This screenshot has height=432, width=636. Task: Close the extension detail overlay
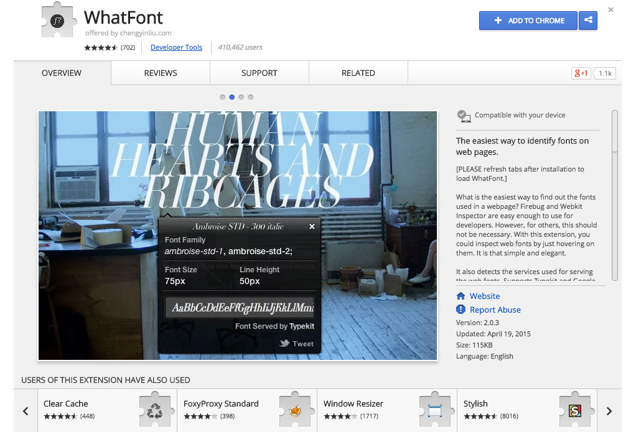pos(610,9)
